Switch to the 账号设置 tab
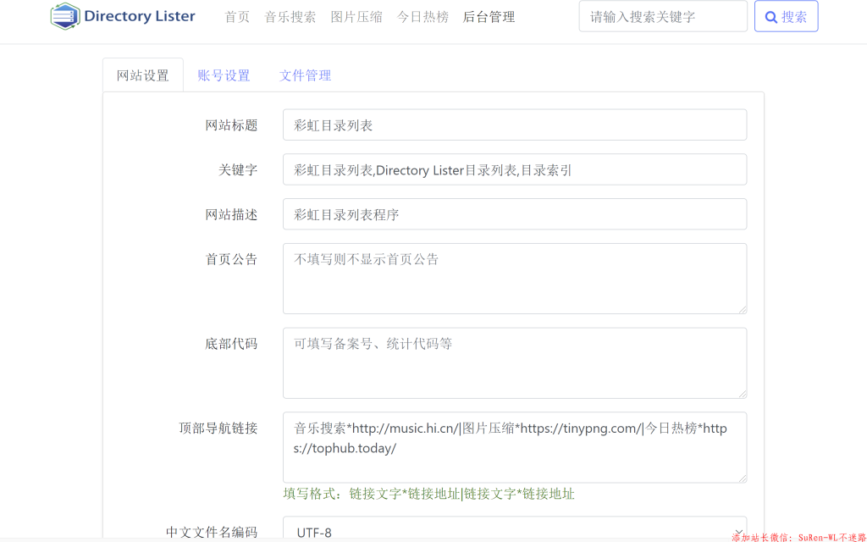 click(x=224, y=75)
